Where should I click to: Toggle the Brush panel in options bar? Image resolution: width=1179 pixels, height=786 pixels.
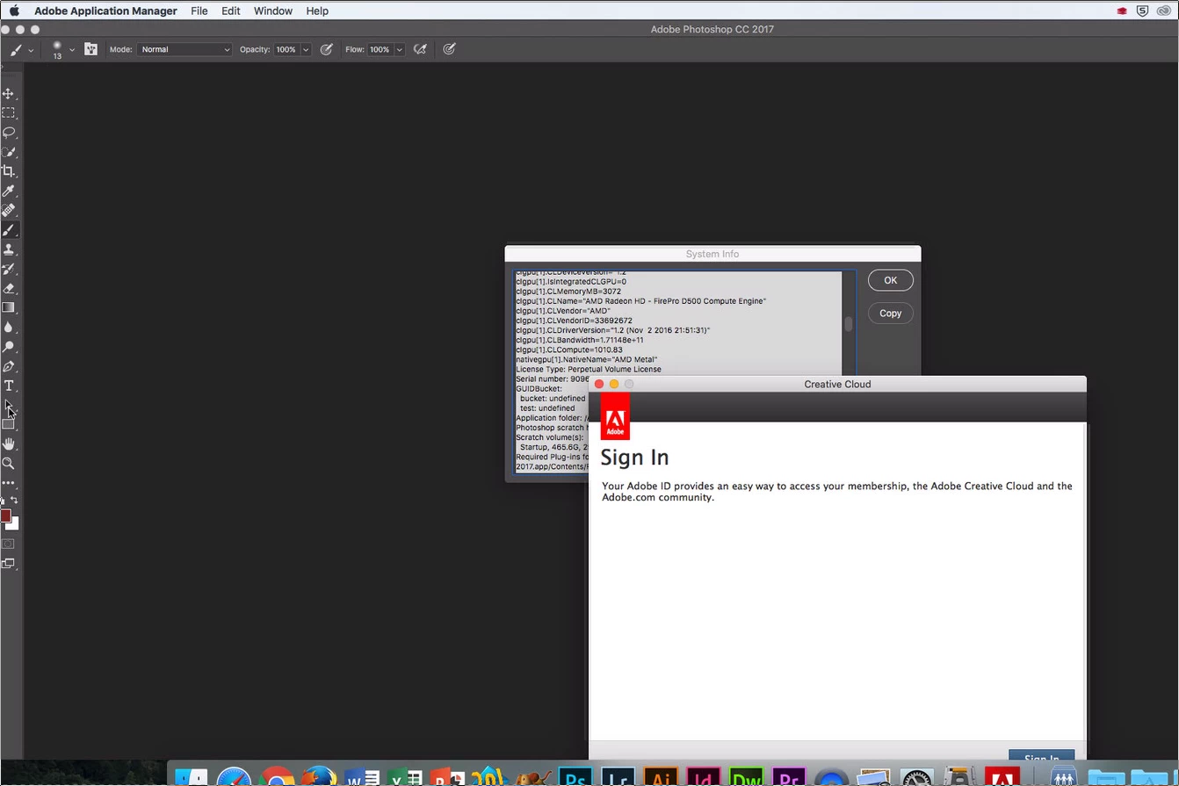pos(90,49)
